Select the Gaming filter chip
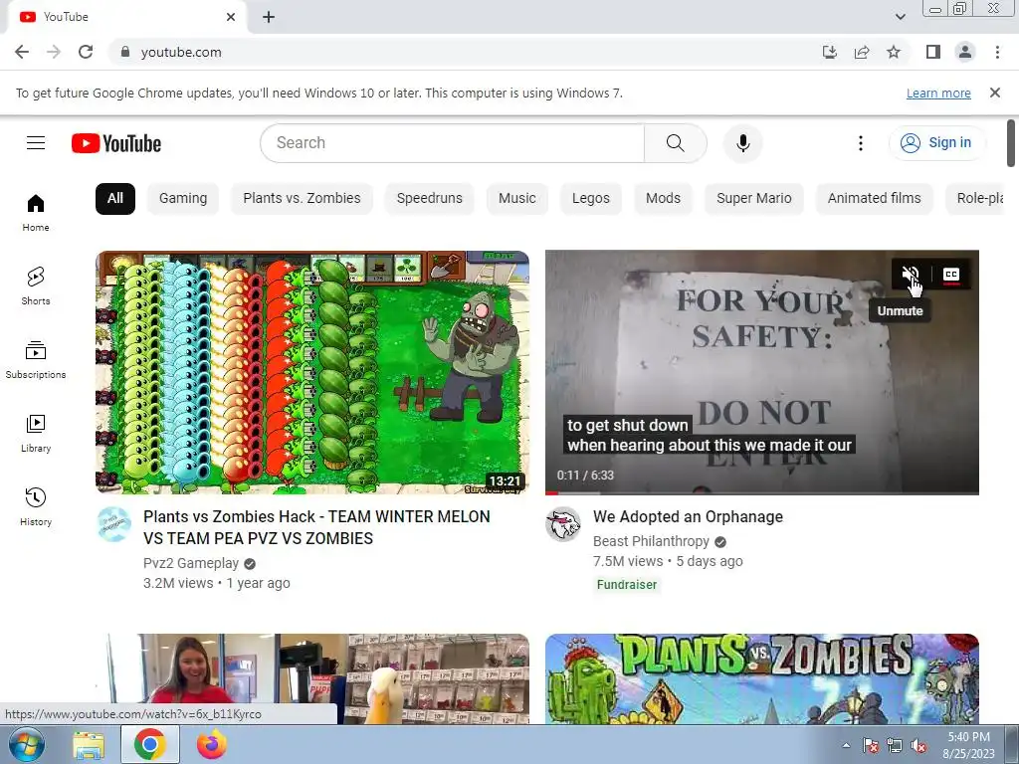1019x764 pixels. click(x=183, y=199)
